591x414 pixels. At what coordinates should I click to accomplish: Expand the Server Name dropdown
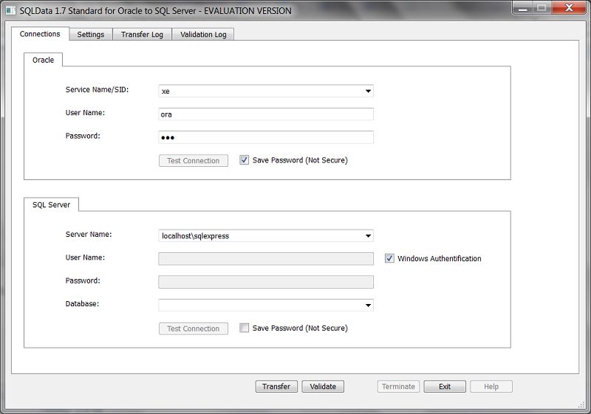pyautogui.click(x=368, y=236)
